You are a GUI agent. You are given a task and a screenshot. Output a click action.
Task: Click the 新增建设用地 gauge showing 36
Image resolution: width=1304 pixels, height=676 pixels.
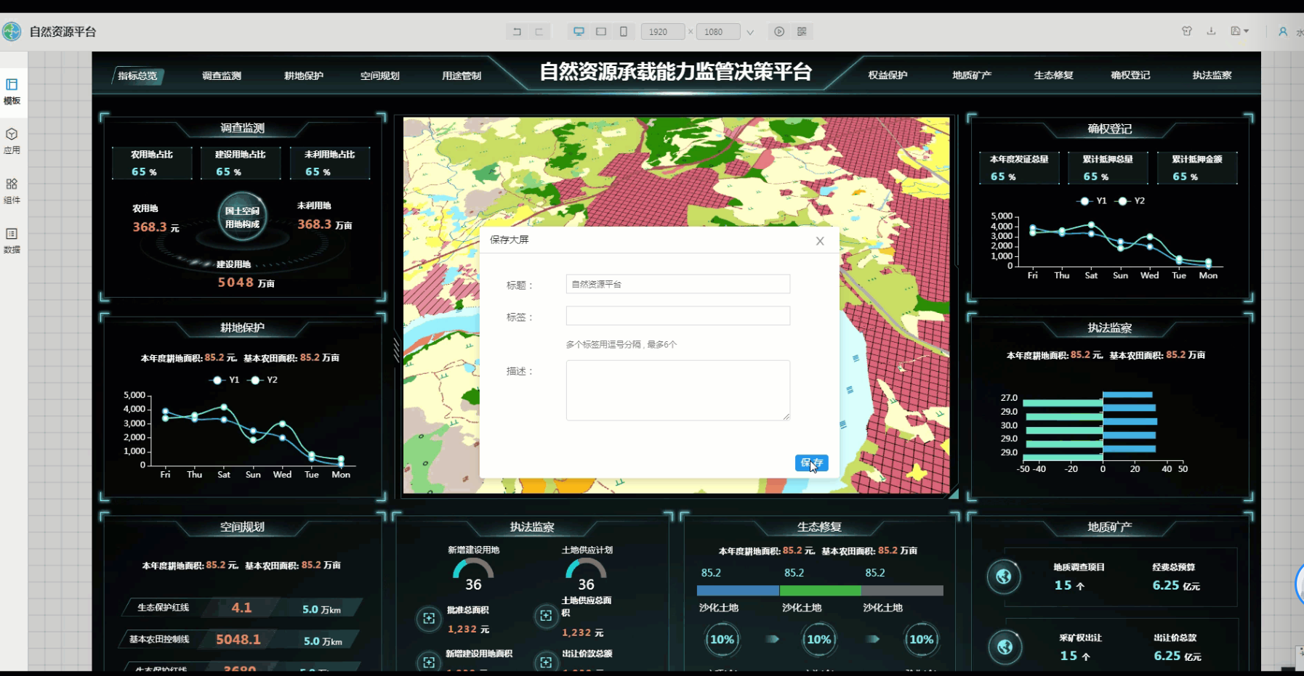click(x=473, y=574)
